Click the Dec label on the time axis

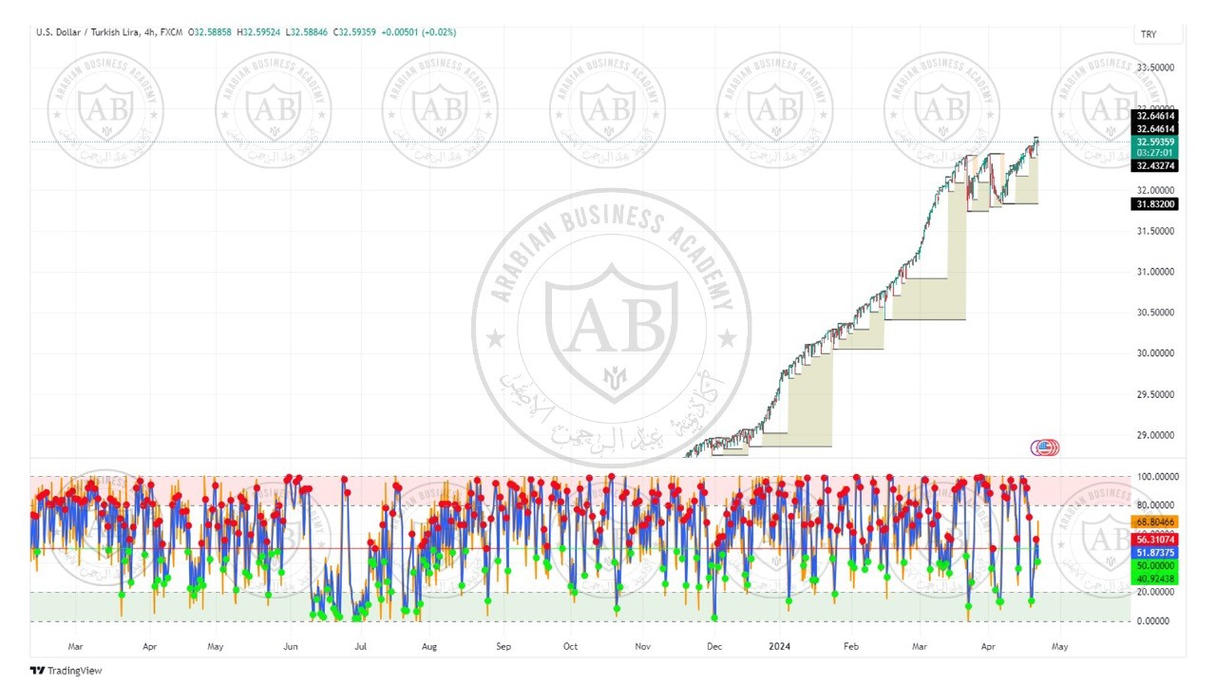coord(712,646)
